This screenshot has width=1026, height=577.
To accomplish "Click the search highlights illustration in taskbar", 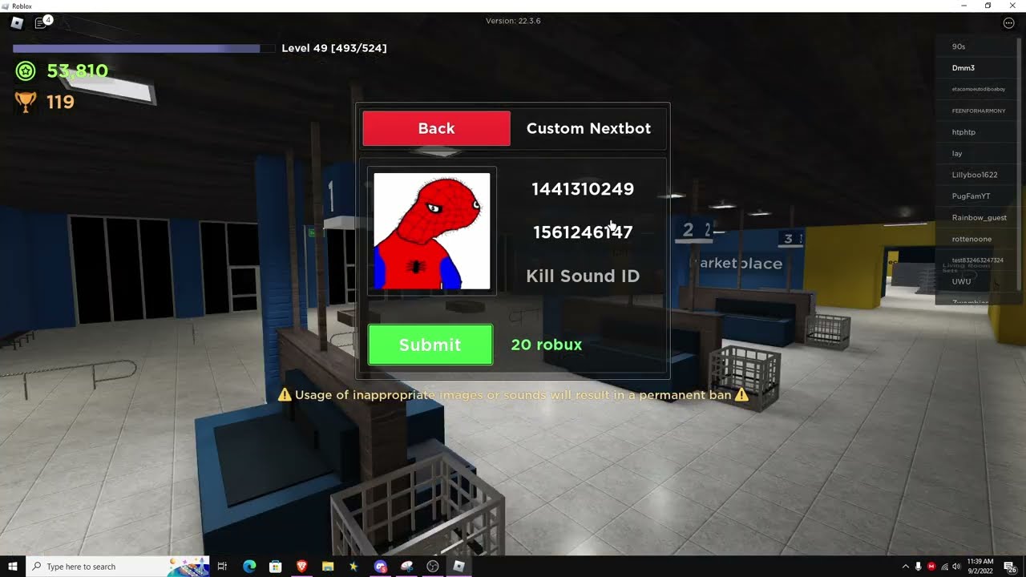I will pyautogui.click(x=188, y=567).
